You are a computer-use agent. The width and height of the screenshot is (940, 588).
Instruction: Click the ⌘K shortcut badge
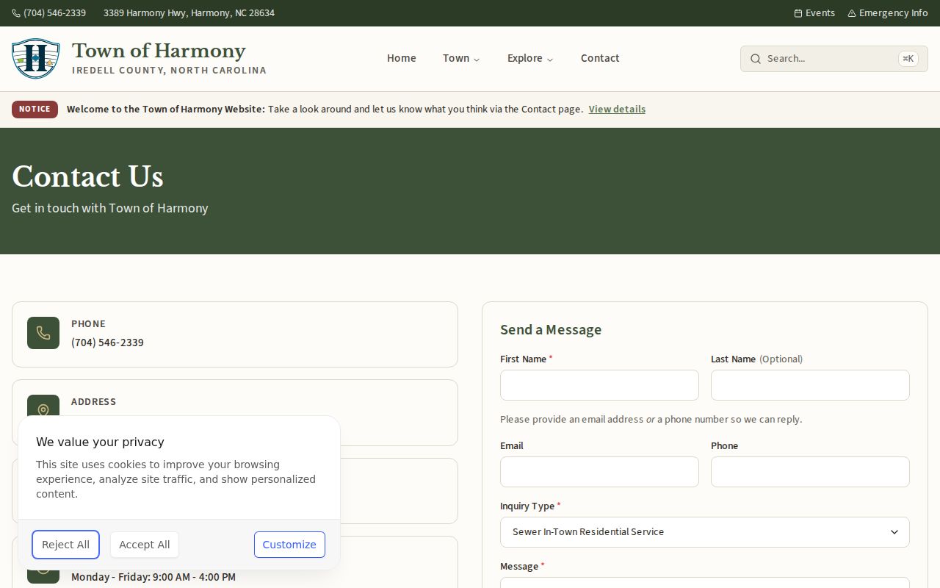pos(908,59)
